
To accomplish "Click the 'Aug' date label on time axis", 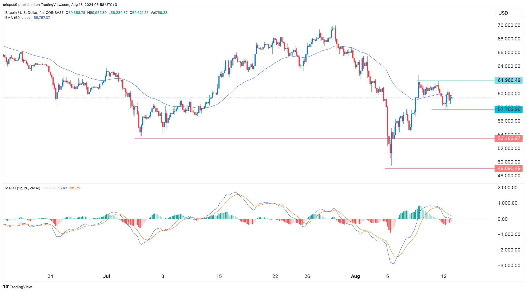I will [x=355, y=276].
